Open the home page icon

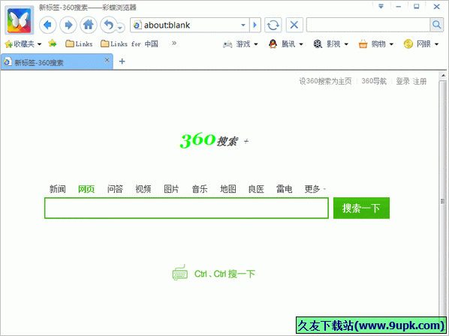[89, 25]
